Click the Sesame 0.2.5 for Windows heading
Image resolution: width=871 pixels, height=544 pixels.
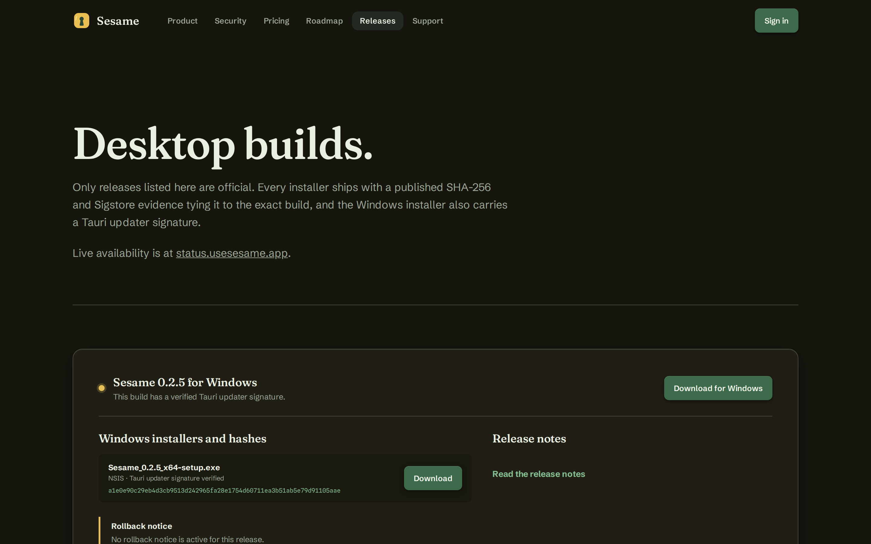(185, 382)
